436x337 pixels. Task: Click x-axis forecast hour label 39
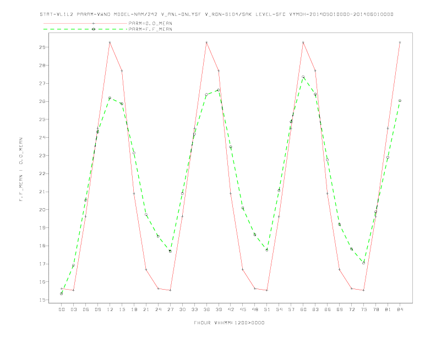tap(219, 309)
